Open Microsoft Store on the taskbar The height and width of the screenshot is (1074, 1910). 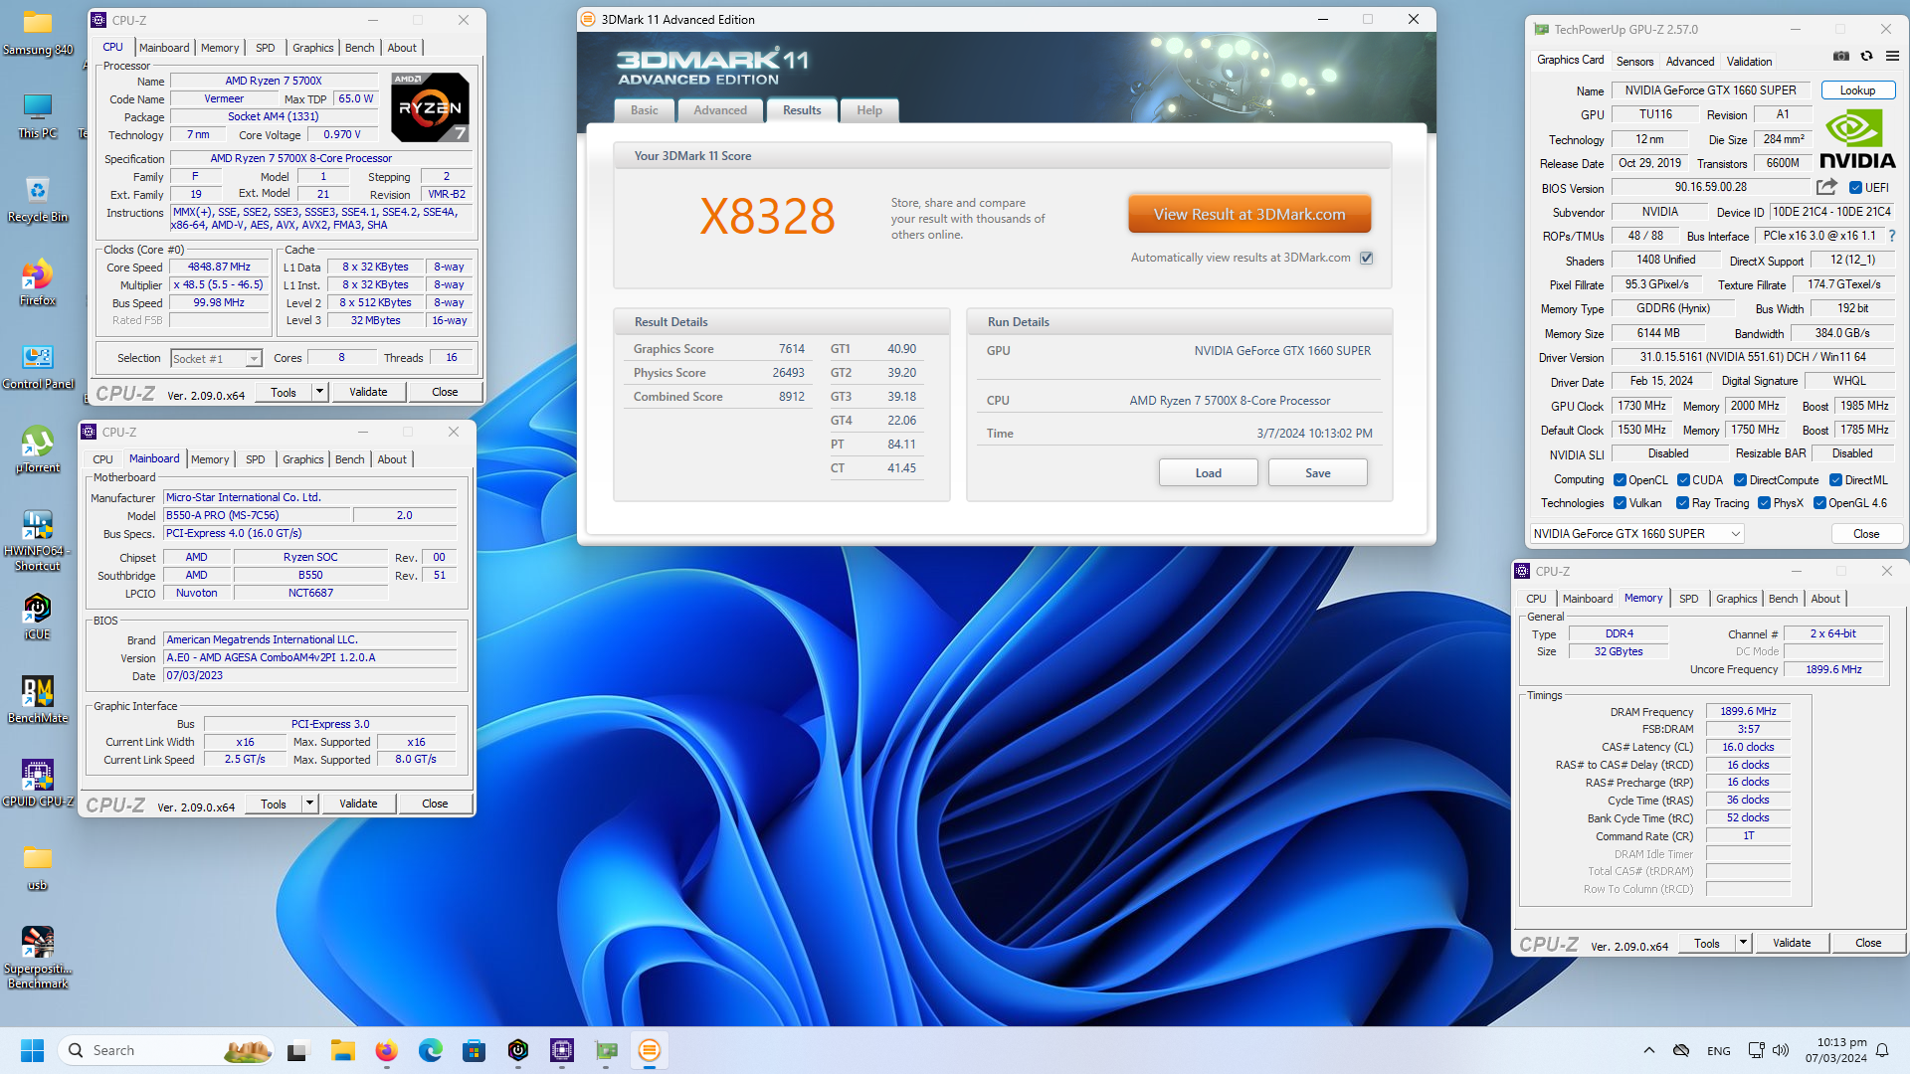click(x=475, y=1050)
